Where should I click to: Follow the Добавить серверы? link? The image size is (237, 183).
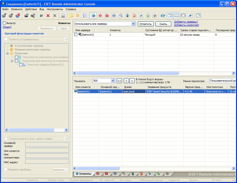186,22
